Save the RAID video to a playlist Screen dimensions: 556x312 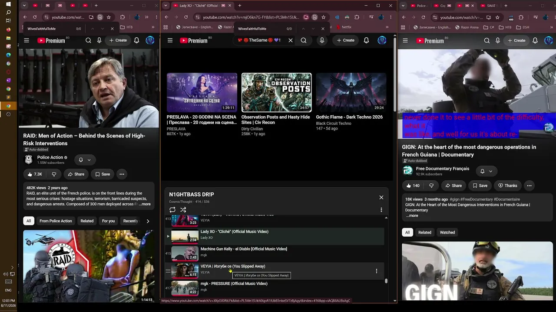tap(102, 174)
